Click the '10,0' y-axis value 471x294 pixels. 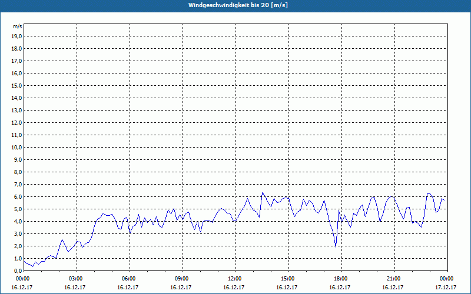[x=16, y=148]
